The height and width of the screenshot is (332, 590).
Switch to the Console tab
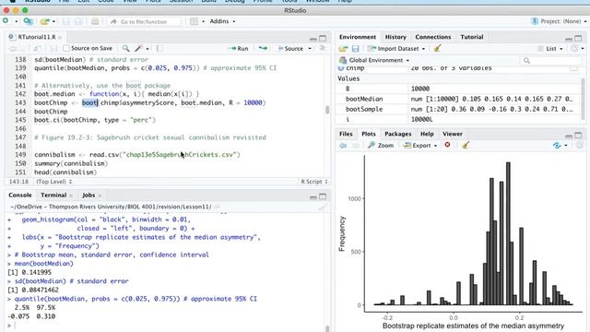(x=20, y=195)
